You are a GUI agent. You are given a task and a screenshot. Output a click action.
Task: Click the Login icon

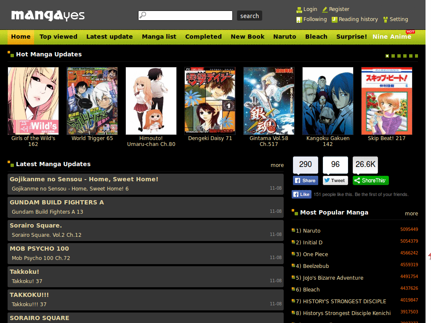299,10
